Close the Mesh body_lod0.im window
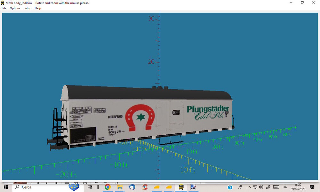 [314, 3]
